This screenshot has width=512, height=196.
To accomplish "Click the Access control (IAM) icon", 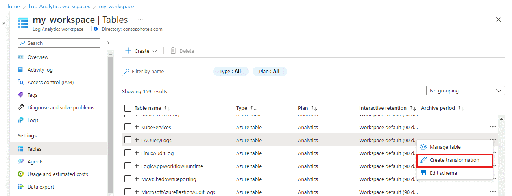I will 21,82.
